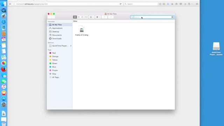Viewport: 224px width, 126px height.
Task: Reload the page in Firefox
Action: [120, 4]
